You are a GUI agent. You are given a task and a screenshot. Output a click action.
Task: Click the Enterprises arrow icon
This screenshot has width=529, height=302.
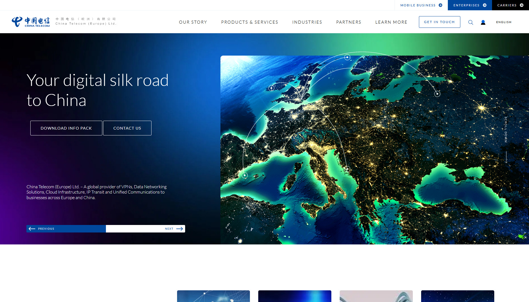[x=485, y=5]
